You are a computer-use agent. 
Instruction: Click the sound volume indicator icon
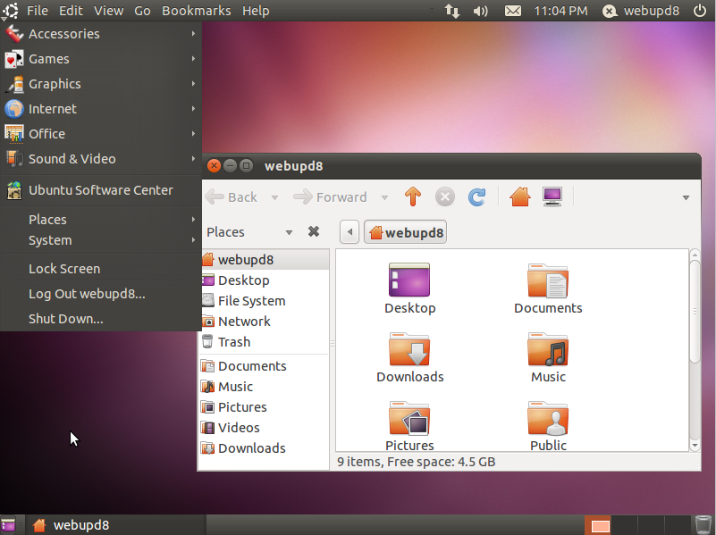(480, 11)
